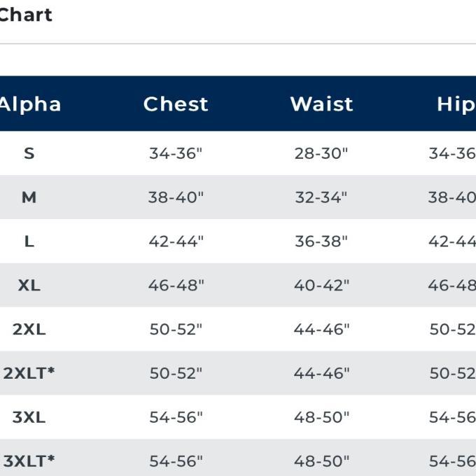Click the 36-38" waist value for L
This screenshot has width=476, height=476.
coord(321,241)
